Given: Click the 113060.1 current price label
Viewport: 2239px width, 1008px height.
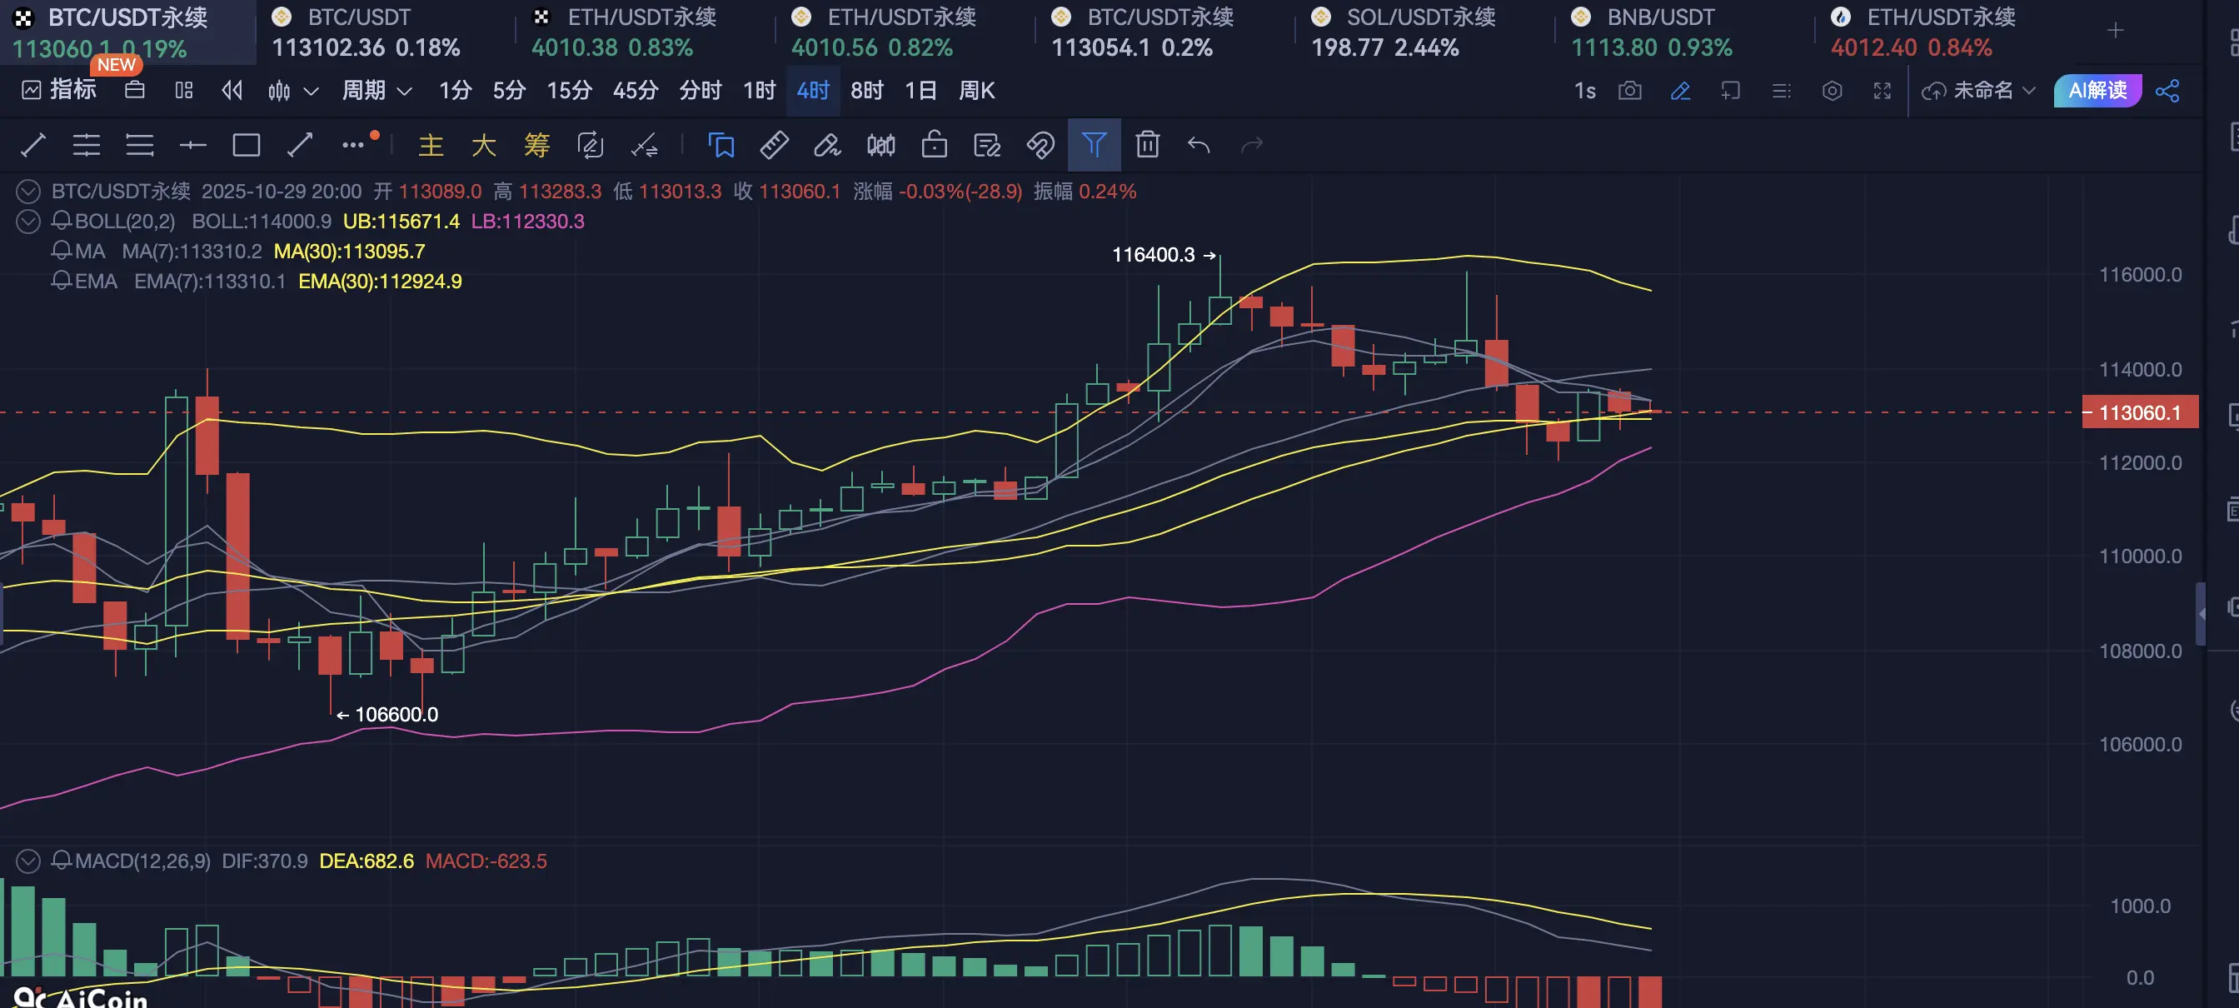Looking at the screenshot, I should pyautogui.click(x=2139, y=412).
